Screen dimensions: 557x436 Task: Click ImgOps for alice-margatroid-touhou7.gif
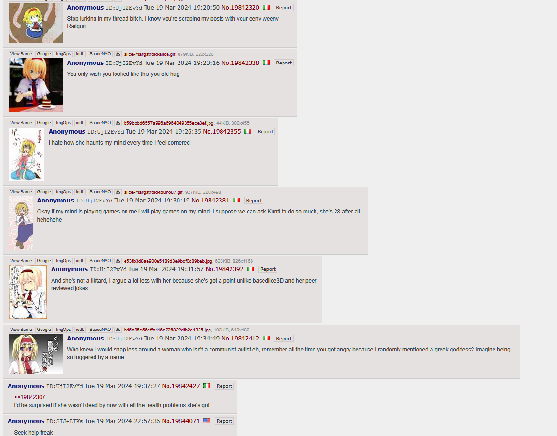(x=63, y=192)
